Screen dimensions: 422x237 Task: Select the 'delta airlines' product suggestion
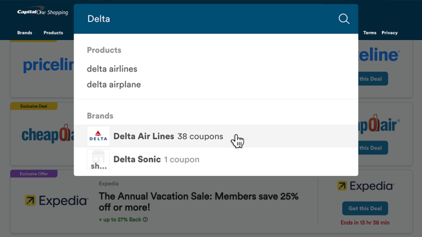[112, 69]
